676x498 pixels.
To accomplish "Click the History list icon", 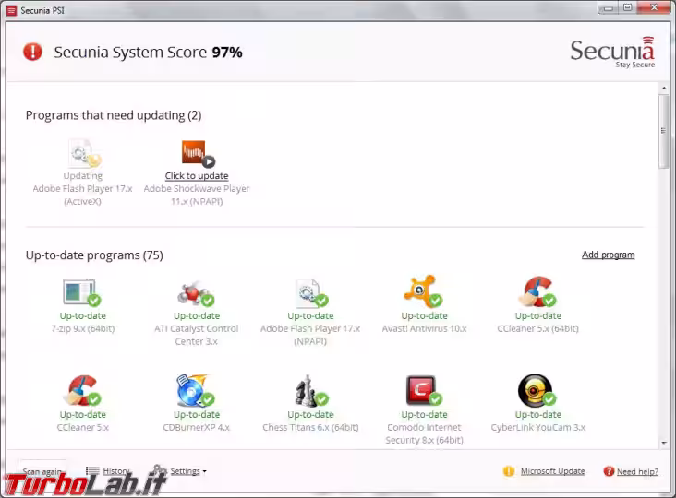I will pyautogui.click(x=92, y=471).
